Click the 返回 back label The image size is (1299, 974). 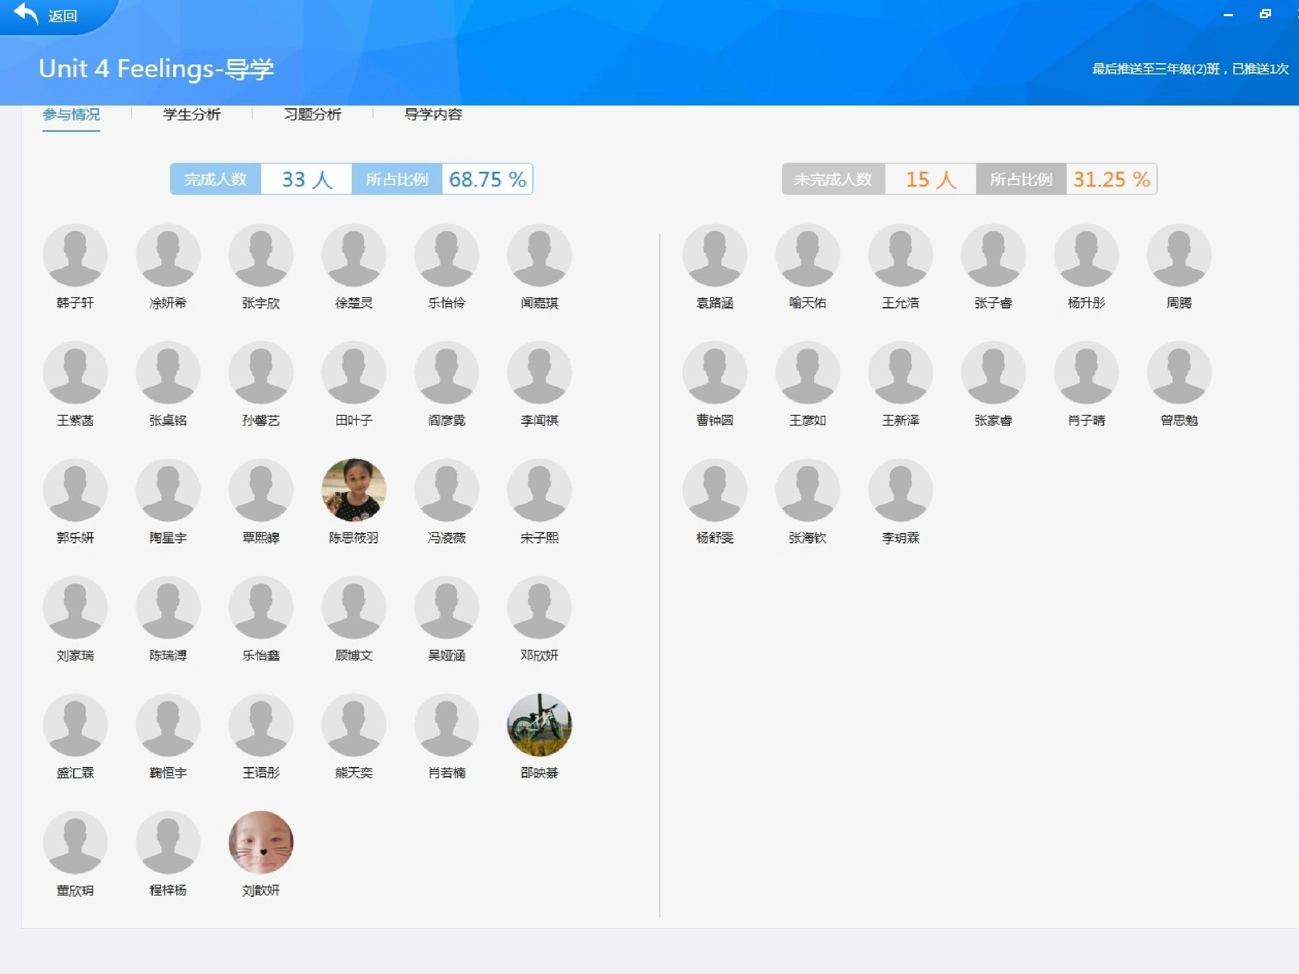(62, 16)
